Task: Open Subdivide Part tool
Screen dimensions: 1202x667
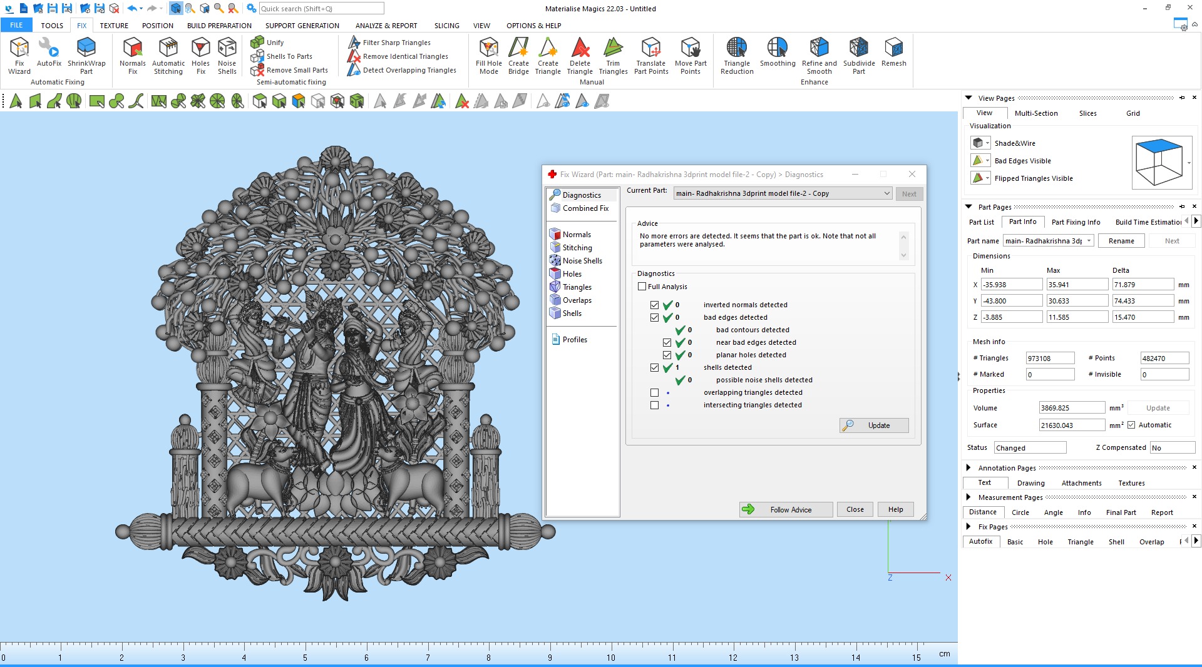Action: pos(859,56)
